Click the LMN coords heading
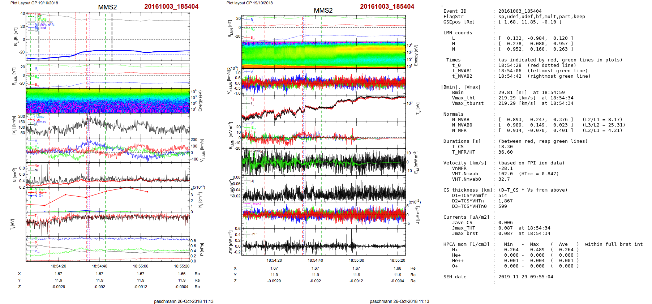This screenshot has height=304, width=652. pyautogui.click(x=458, y=33)
